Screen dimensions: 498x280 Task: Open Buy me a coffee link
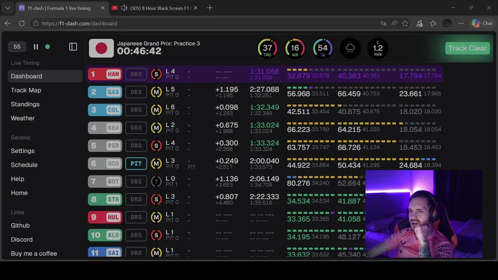point(34,254)
